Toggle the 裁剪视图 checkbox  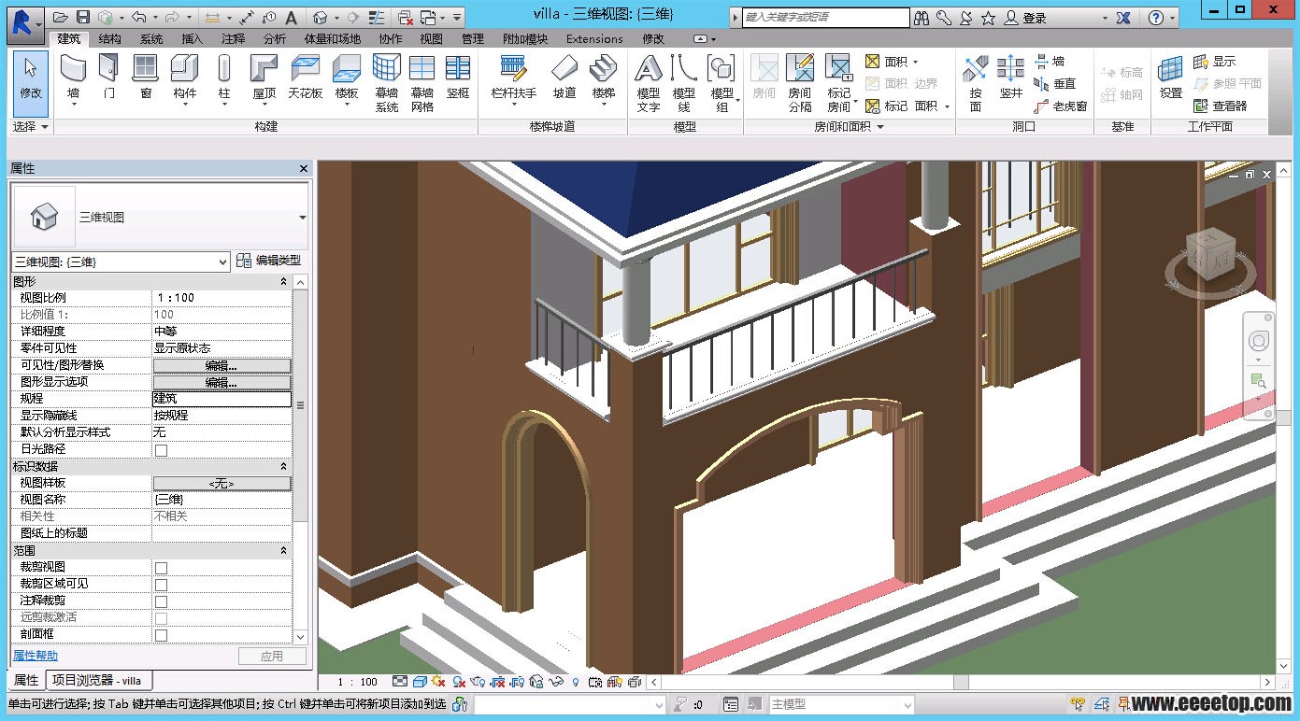tap(161, 567)
